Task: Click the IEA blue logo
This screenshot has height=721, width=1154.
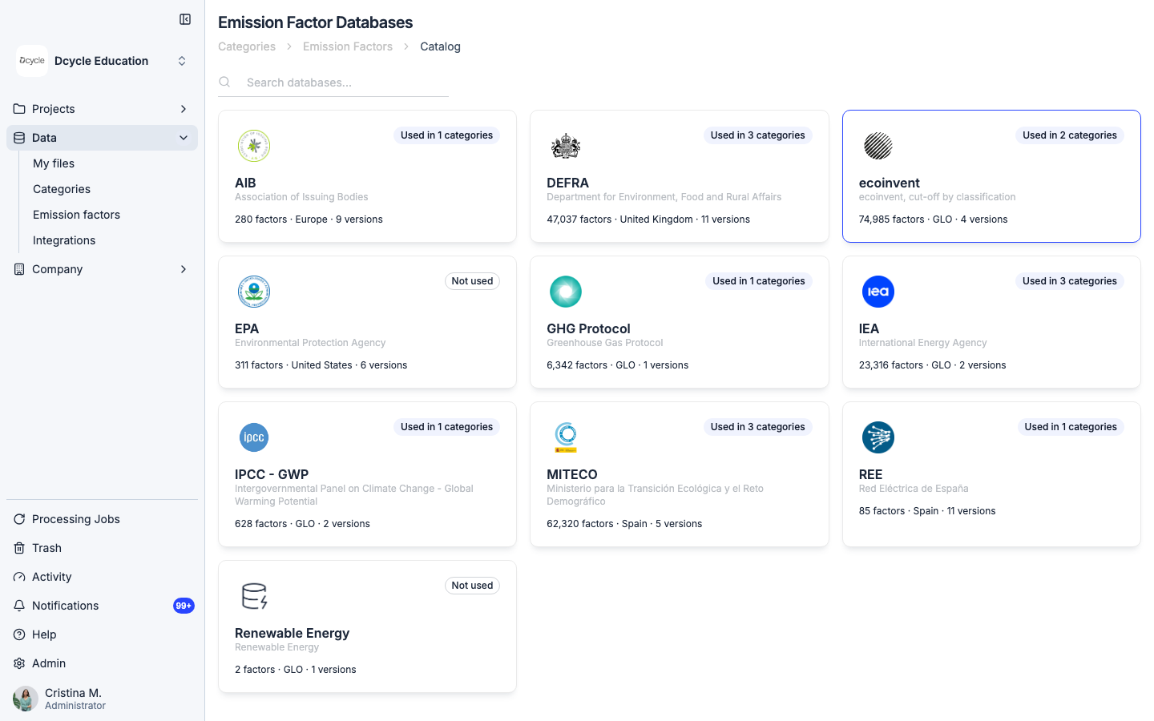Action: (878, 292)
